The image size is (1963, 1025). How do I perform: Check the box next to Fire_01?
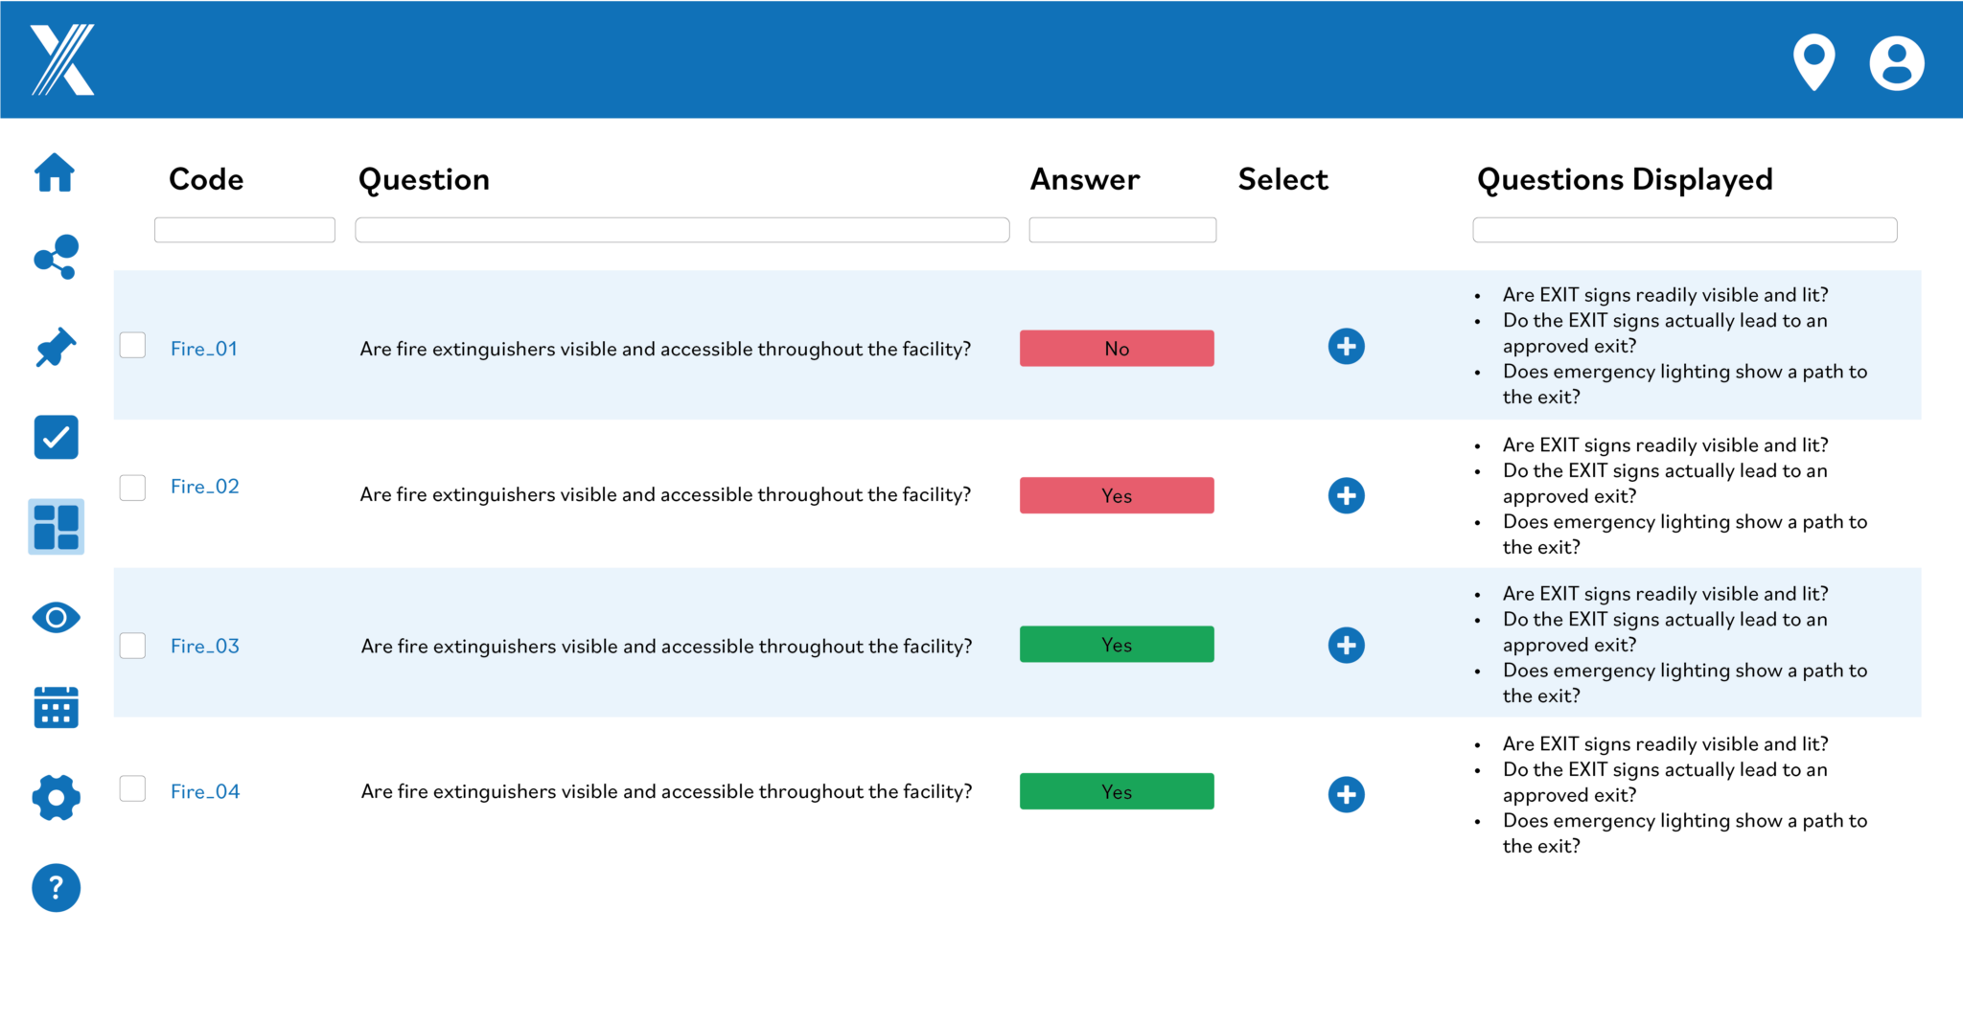[132, 345]
